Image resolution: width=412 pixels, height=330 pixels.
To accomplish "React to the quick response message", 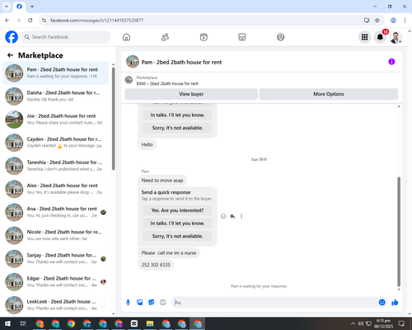I will pos(223,216).
